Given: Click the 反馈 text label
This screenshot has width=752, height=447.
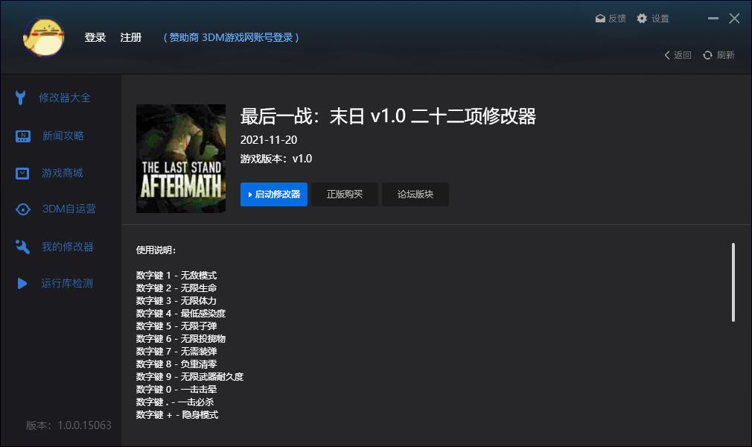Looking at the screenshot, I should pos(617,19).
